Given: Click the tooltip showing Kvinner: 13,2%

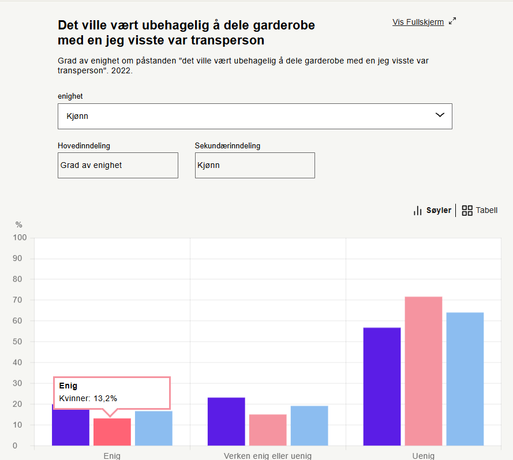Looking at the screenshot, I should point(112,392).
